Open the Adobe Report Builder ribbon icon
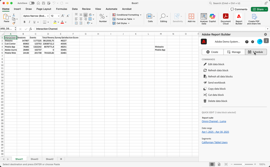 [x=239, y=19]
